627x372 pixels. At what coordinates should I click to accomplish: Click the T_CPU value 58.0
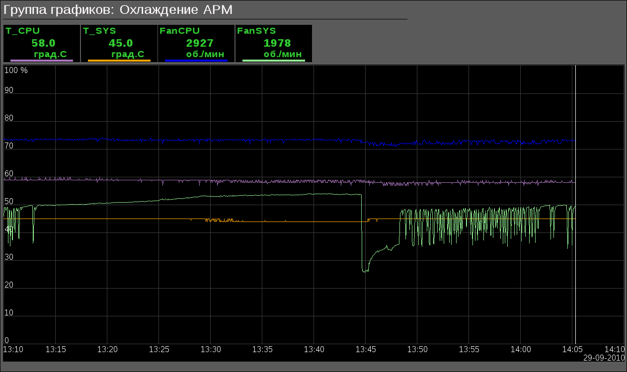tap(43, 43)
